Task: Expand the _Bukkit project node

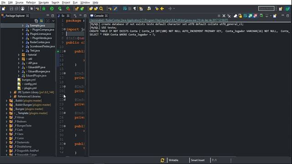Action: coord(6,101)
